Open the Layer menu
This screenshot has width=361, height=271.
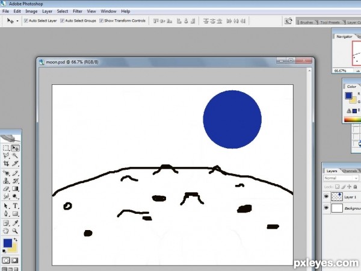click(47, 11)
